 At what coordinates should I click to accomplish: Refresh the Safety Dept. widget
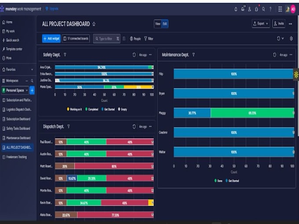pos(134,55)
